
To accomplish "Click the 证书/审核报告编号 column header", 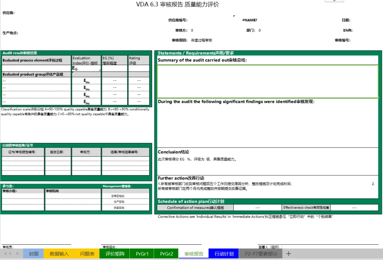I will (x=23, y=152).
